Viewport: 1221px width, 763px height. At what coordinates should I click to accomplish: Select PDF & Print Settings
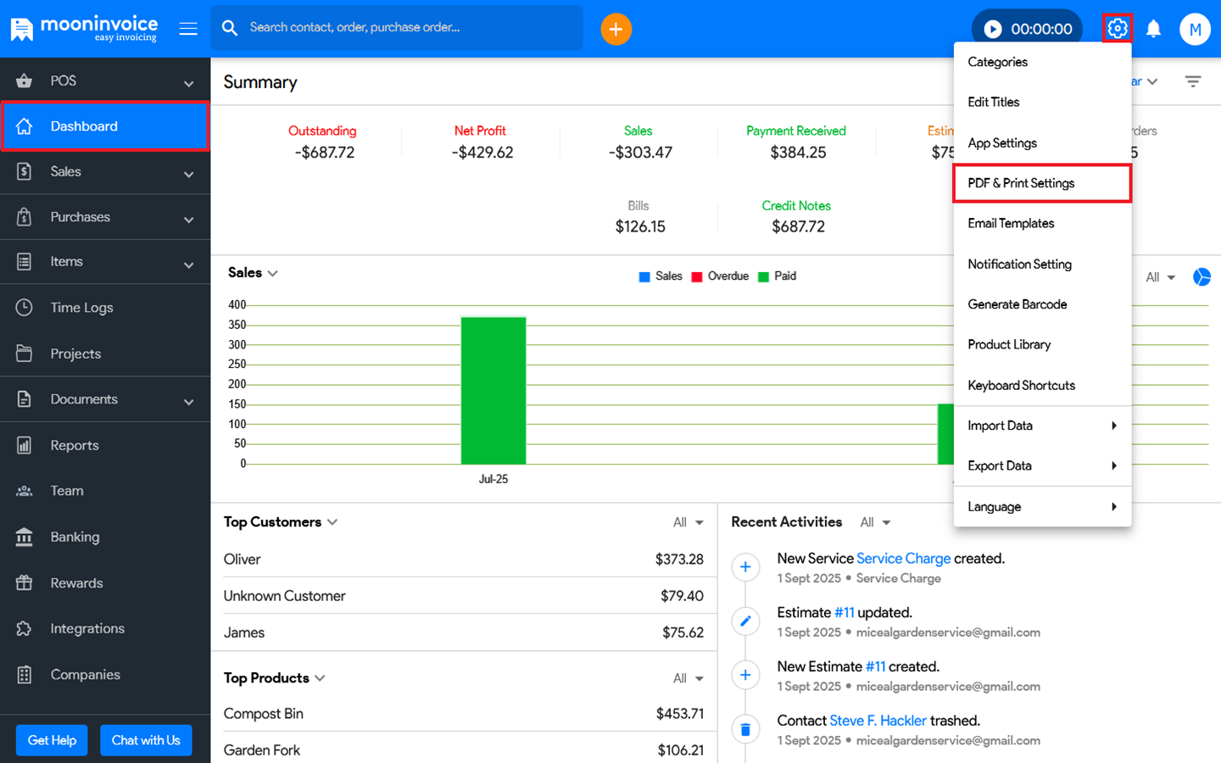1042,183
